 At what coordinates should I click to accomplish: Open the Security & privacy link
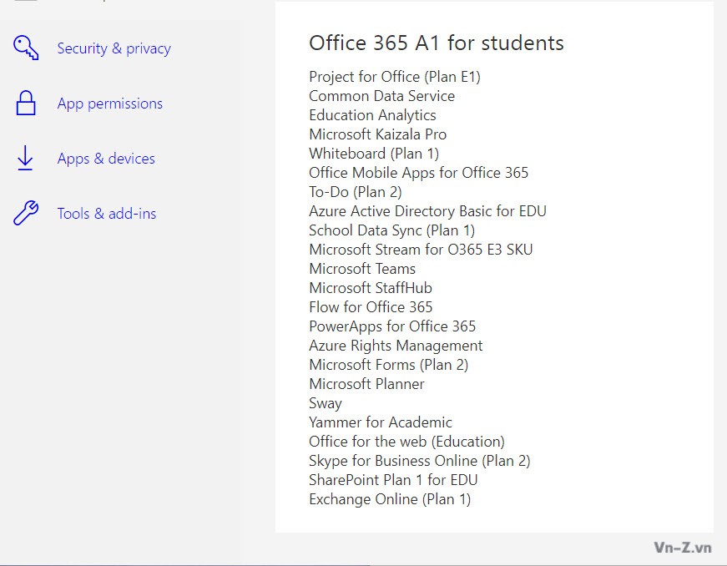tap(114, 48)
